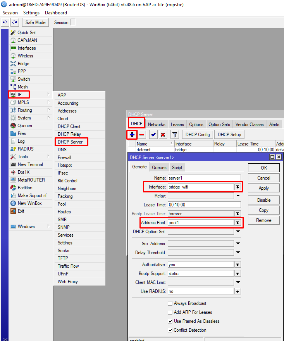This screenshot has height=341, width=284.
Task: Open the Bootp Support dropdown
Action: tap(238, 273)
